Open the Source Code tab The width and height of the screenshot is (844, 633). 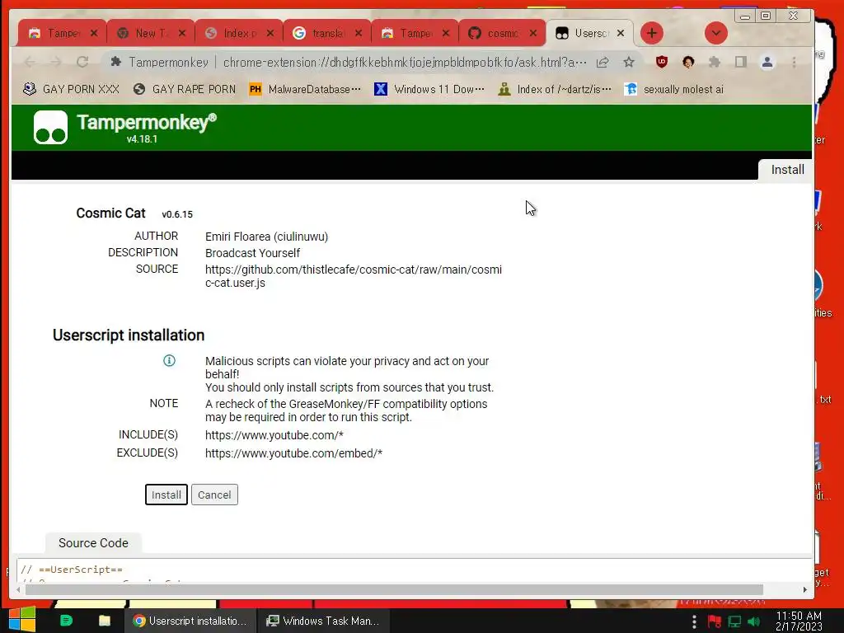click(x=93, y=543)
